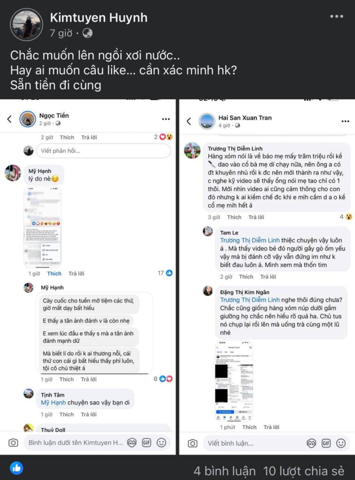Open Kimtuyen Huynh's profile picture
355x480 pixels.
[x=27, y=24]
